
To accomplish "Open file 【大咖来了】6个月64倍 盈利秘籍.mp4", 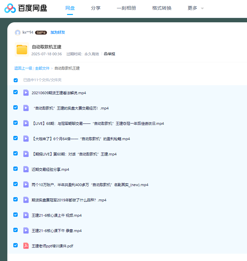I will (x=81, y=139).
